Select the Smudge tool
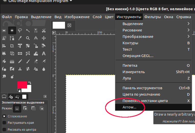Viewport: 195px width, 133px height. point(4,76)
